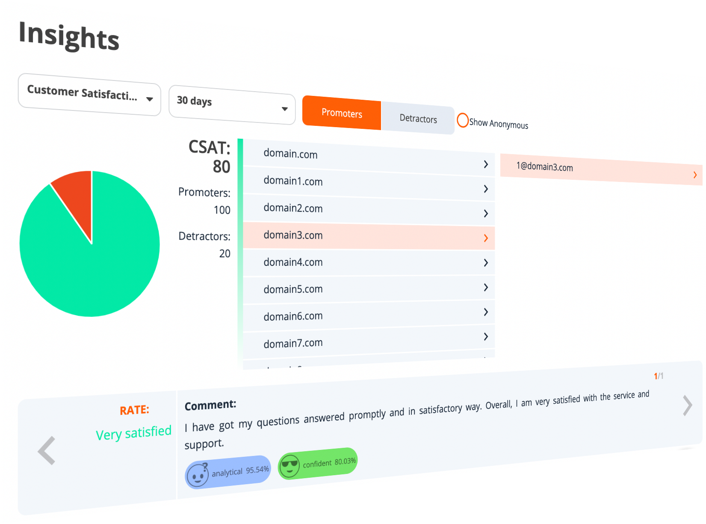The height and width of the screenshot is (524, 706).
Task: Open the Customer Satisfaction survey dropdown
Action: [89, 94]
